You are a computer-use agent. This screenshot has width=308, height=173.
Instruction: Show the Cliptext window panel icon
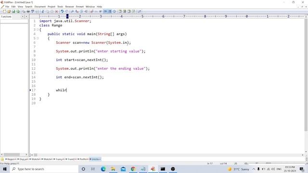tap(120, 12)
